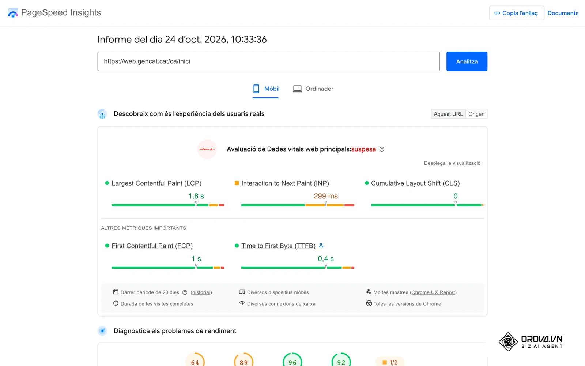This screenshot has height=366, width=585.
Task: Switch to the Origen toggle
Action: 476,114
